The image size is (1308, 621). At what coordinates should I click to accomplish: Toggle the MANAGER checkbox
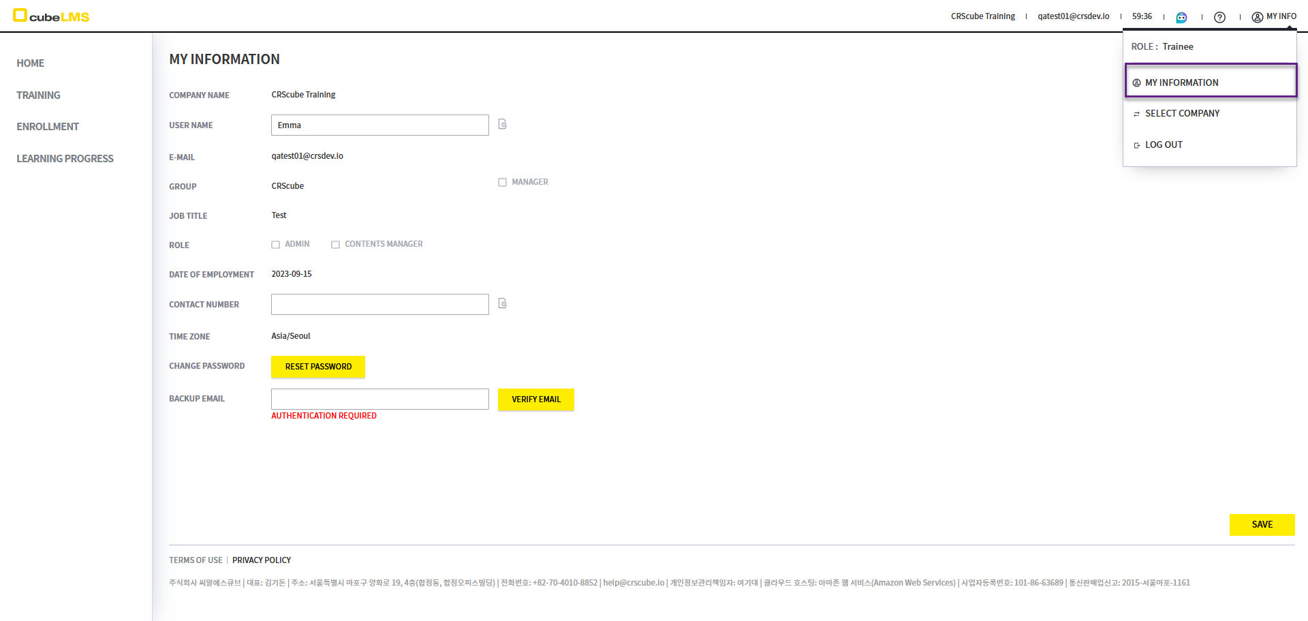[x=502, y=182]
